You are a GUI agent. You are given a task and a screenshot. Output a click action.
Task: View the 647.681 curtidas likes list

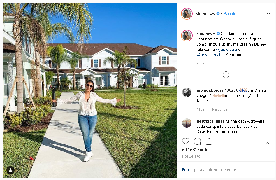(x=197, y=150)
